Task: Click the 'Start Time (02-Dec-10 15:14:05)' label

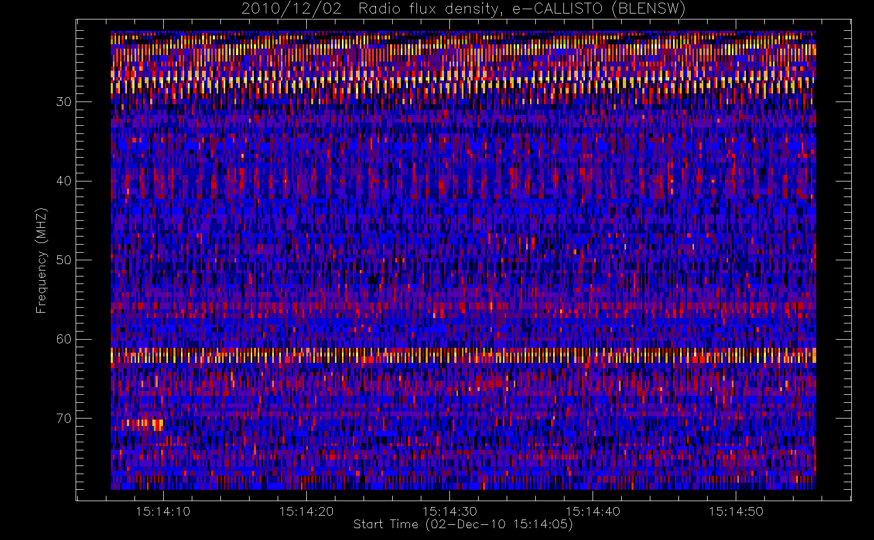Action: coord(463,524)
